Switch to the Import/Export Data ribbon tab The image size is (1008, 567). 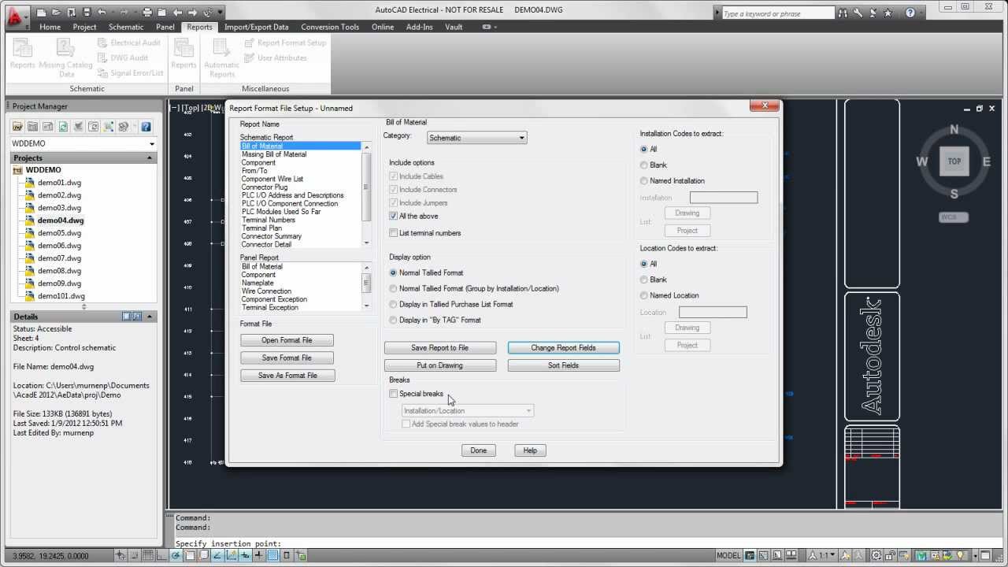pos(257,27)
